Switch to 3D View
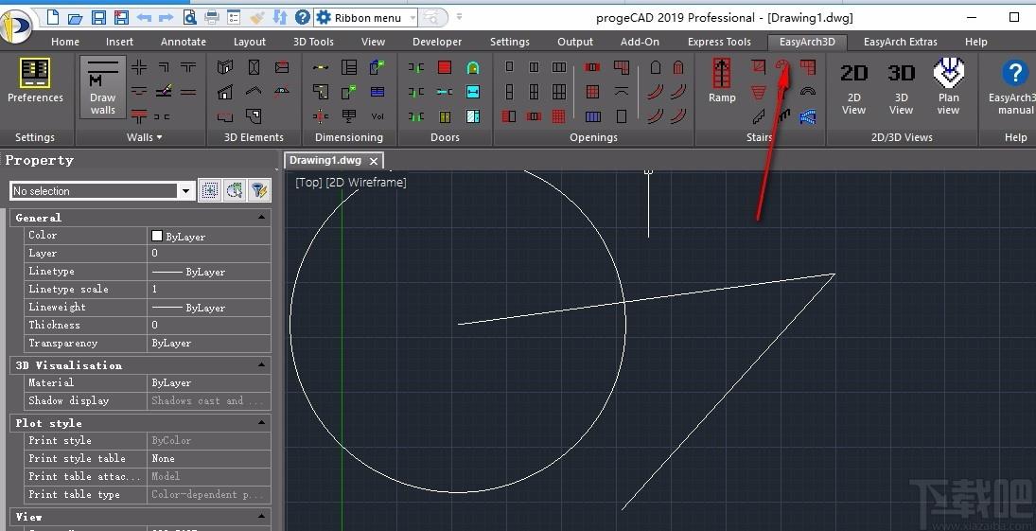This screenshot has height=531, width=1036. (x=902, y=87)
